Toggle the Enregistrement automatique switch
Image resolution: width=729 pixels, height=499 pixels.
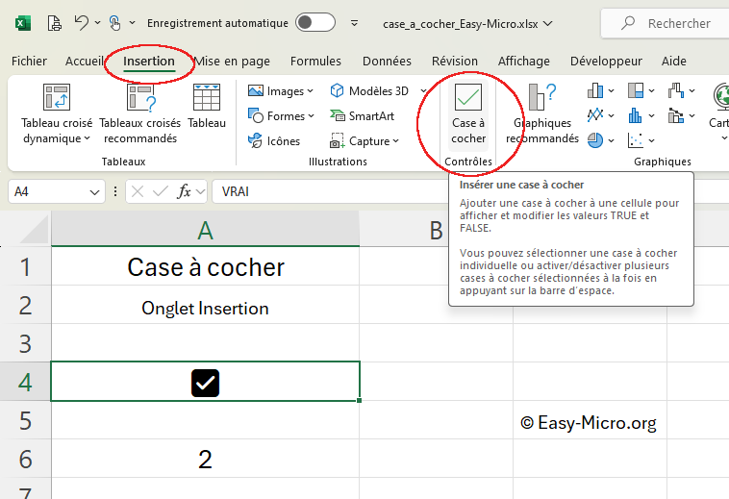(315, 22)
